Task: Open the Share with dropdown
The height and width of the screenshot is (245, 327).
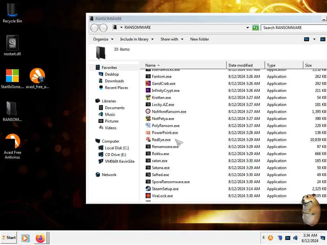Action: [172, 39]
